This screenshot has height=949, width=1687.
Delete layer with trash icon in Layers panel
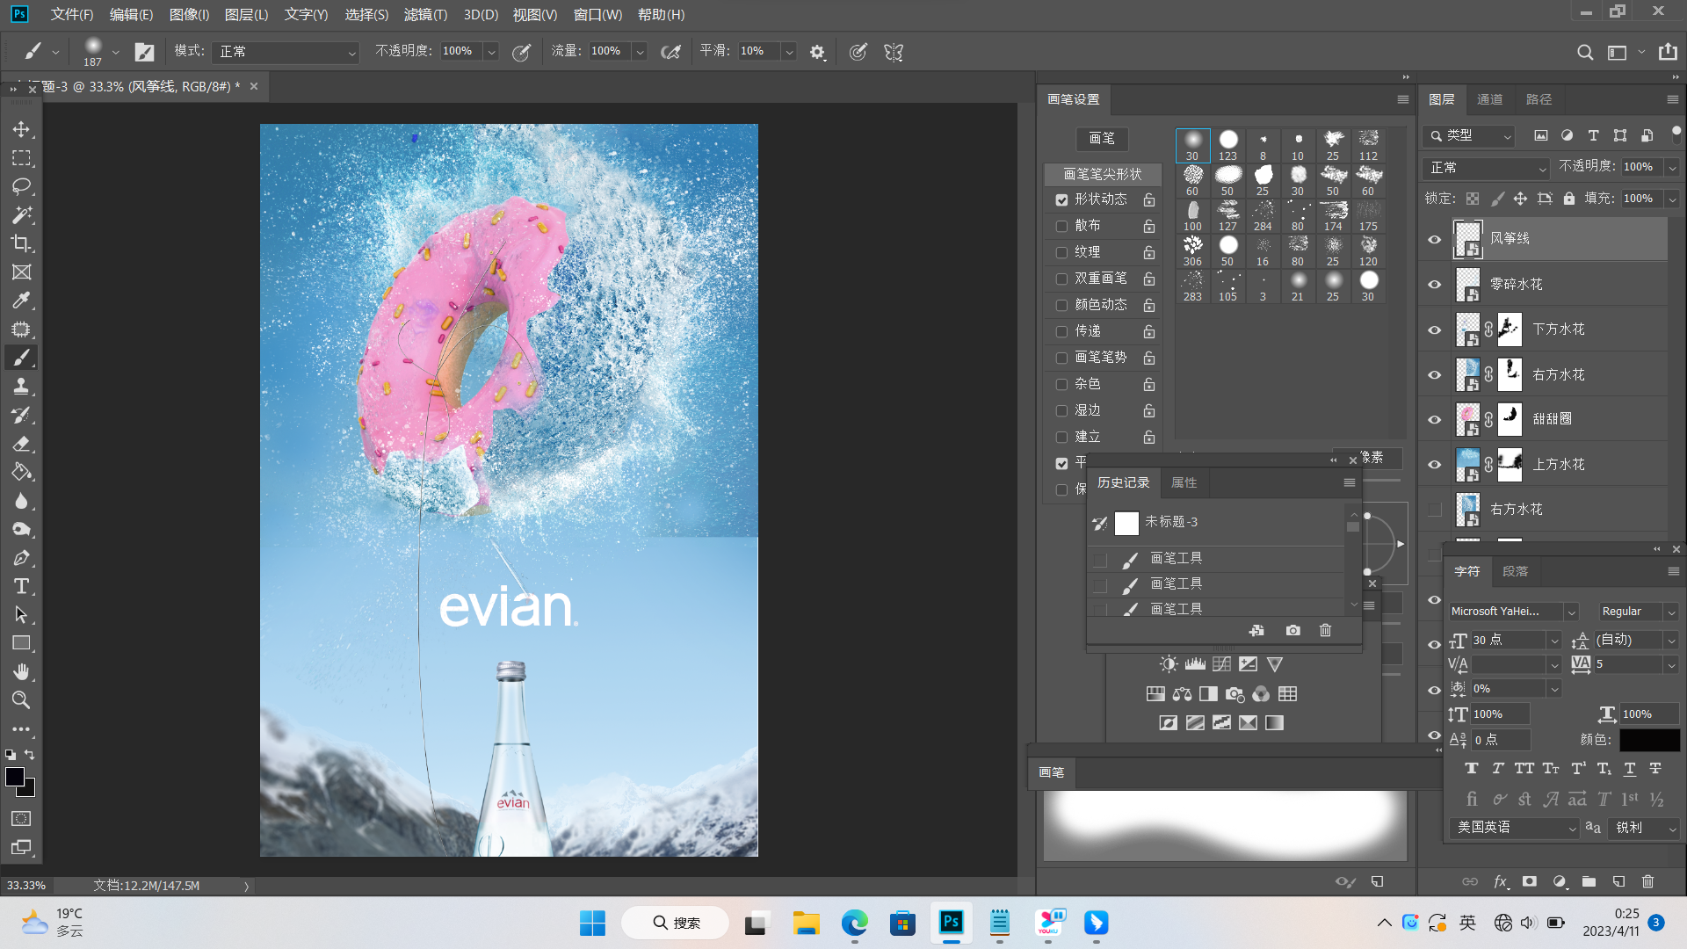coord(1647,881)
